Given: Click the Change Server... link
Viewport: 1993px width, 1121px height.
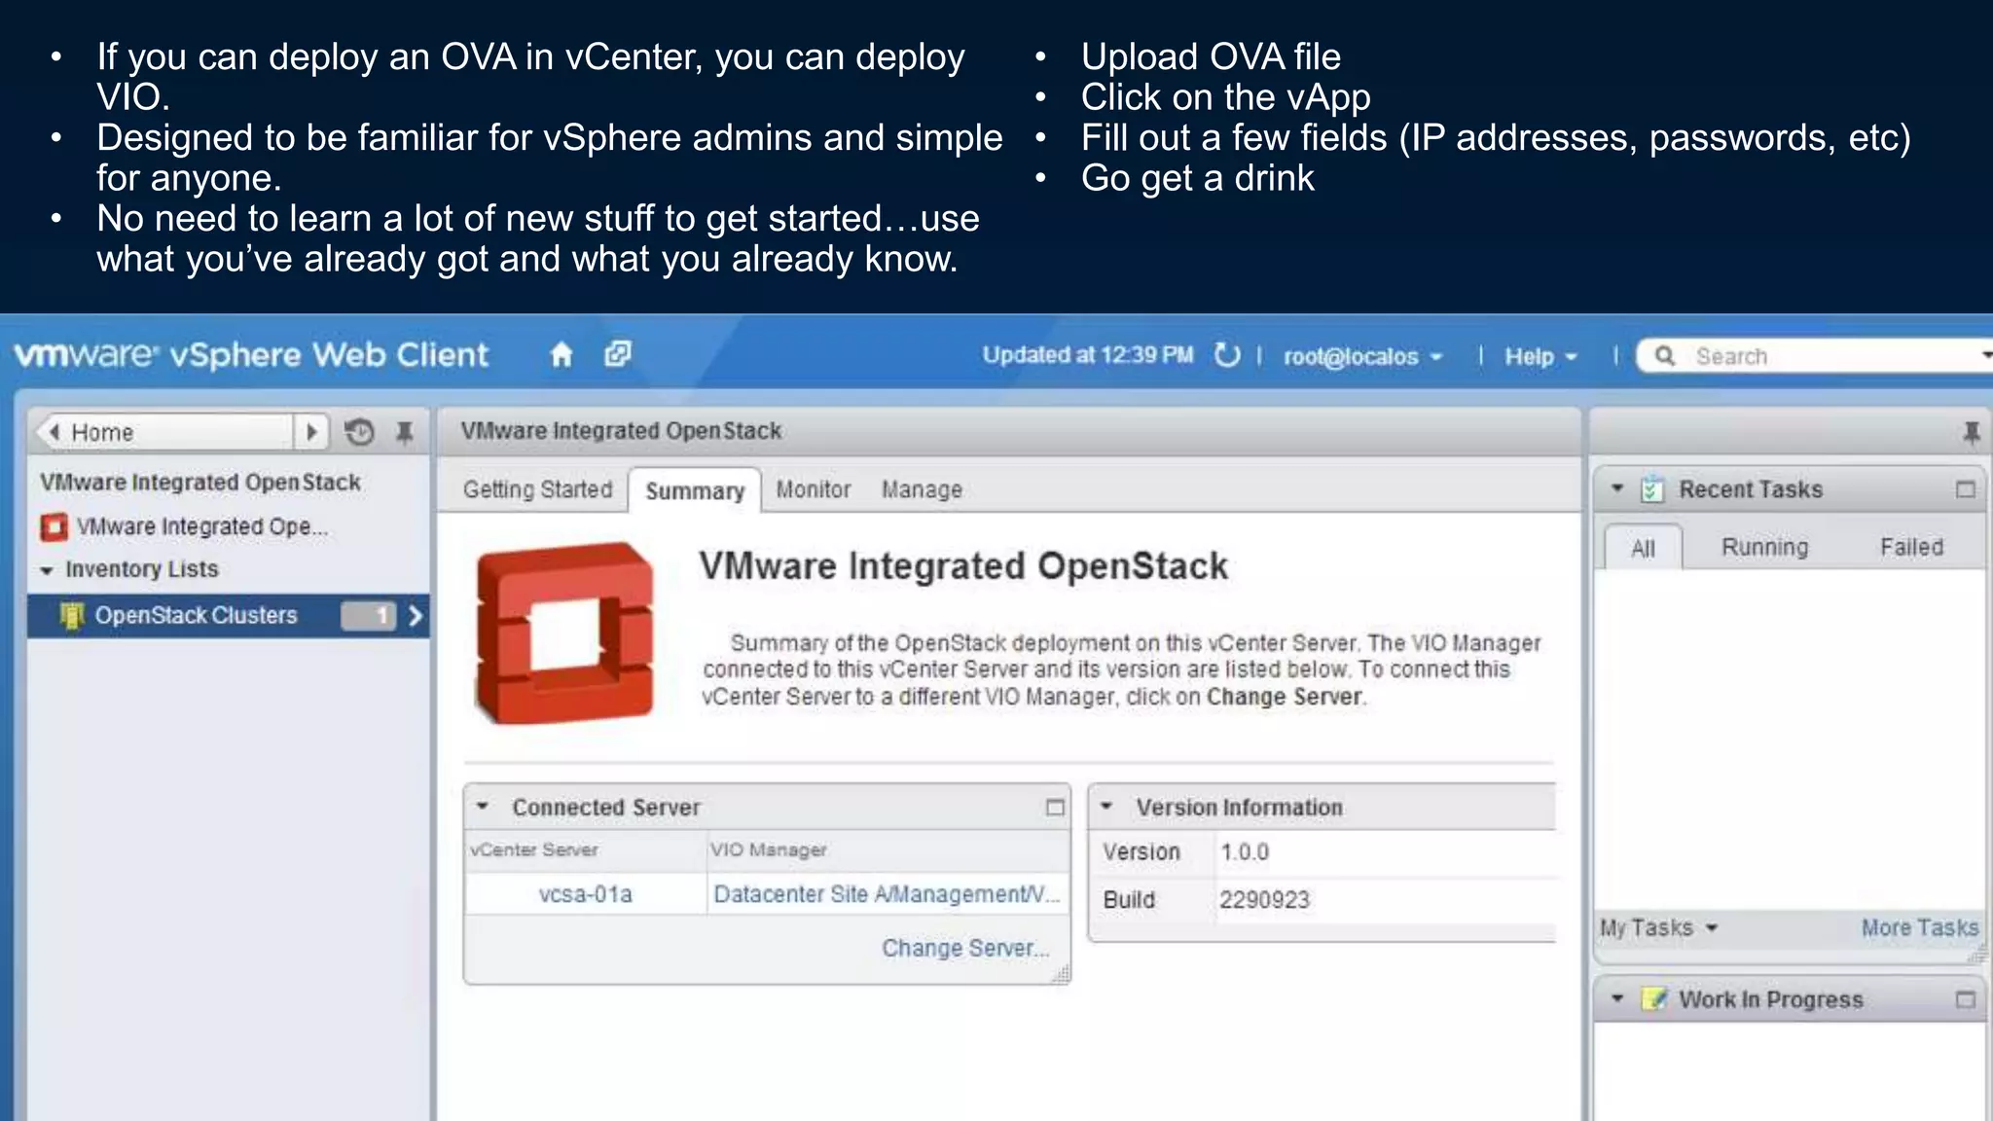Looking at the screenshot, I should (x=965, y=948).
